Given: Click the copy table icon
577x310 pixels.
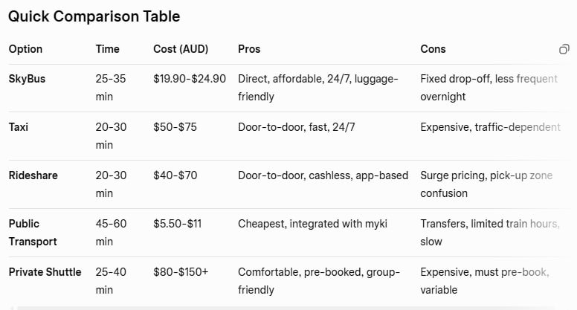Looking at the screenshot, I should click(564, 49).
